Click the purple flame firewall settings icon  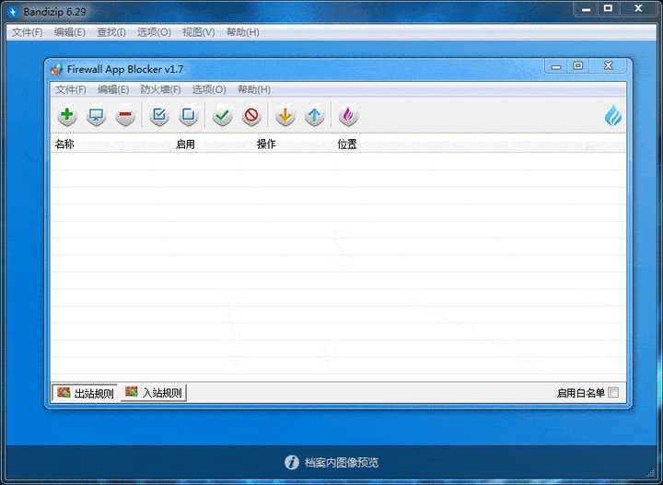[x=349, y=115]
